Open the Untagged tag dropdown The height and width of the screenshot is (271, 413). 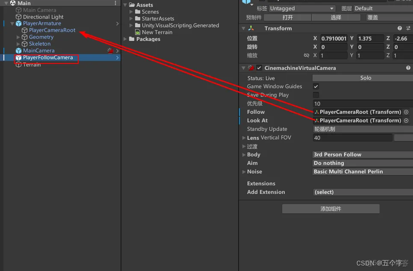[x=302, y=9]
